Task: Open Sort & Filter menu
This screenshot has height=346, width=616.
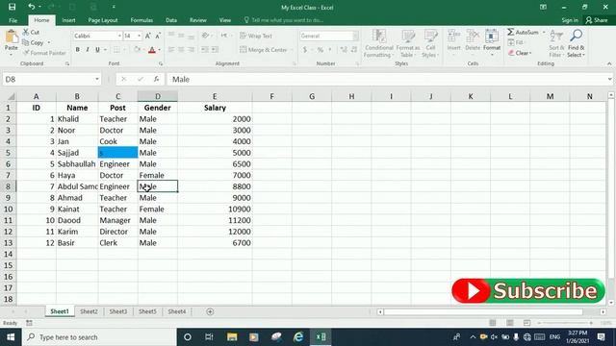Action: pyautogui.click(x=556, y=43)
